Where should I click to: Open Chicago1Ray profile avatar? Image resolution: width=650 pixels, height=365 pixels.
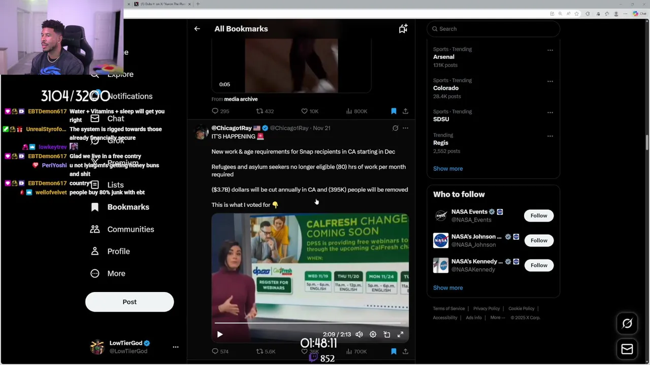tap(201, 132)
